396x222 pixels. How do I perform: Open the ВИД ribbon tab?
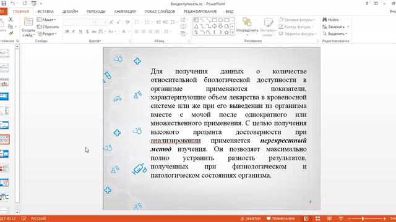(x=230, y=11)
